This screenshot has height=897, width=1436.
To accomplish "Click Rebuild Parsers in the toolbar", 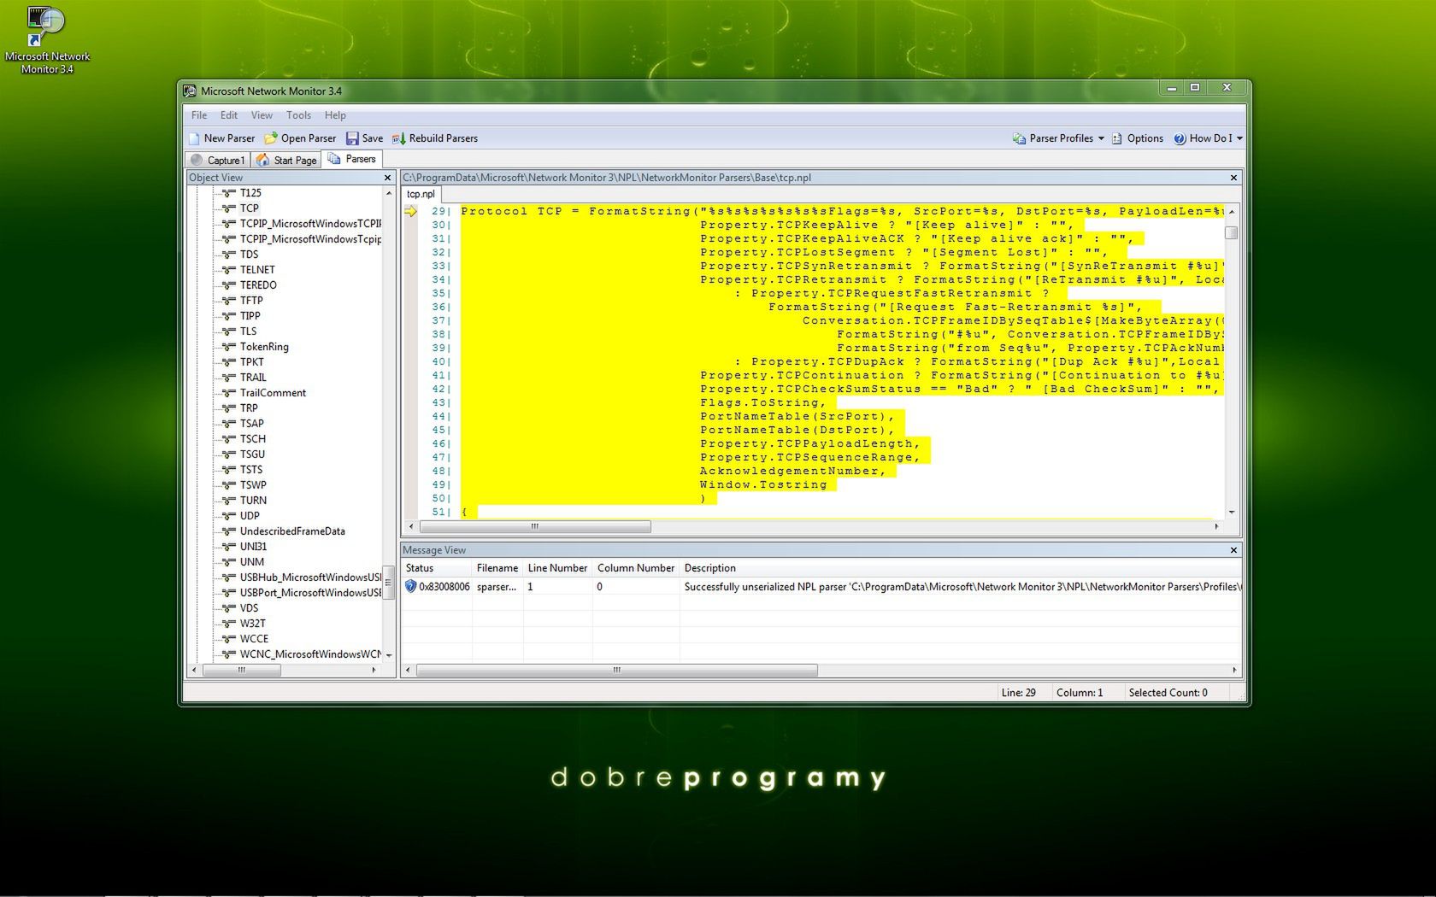I will [434, 138].
